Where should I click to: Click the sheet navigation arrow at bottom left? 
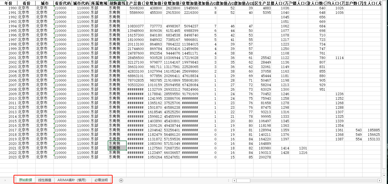pyautogui.click(x=5, y=180)
